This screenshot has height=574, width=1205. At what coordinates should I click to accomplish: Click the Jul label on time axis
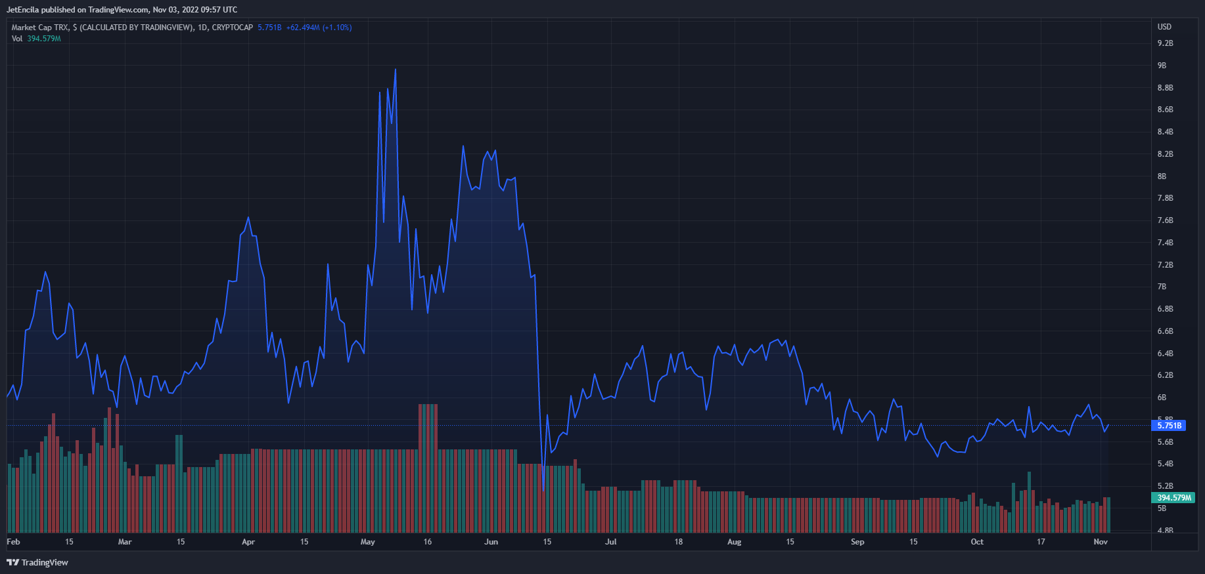tap(611, 542)
